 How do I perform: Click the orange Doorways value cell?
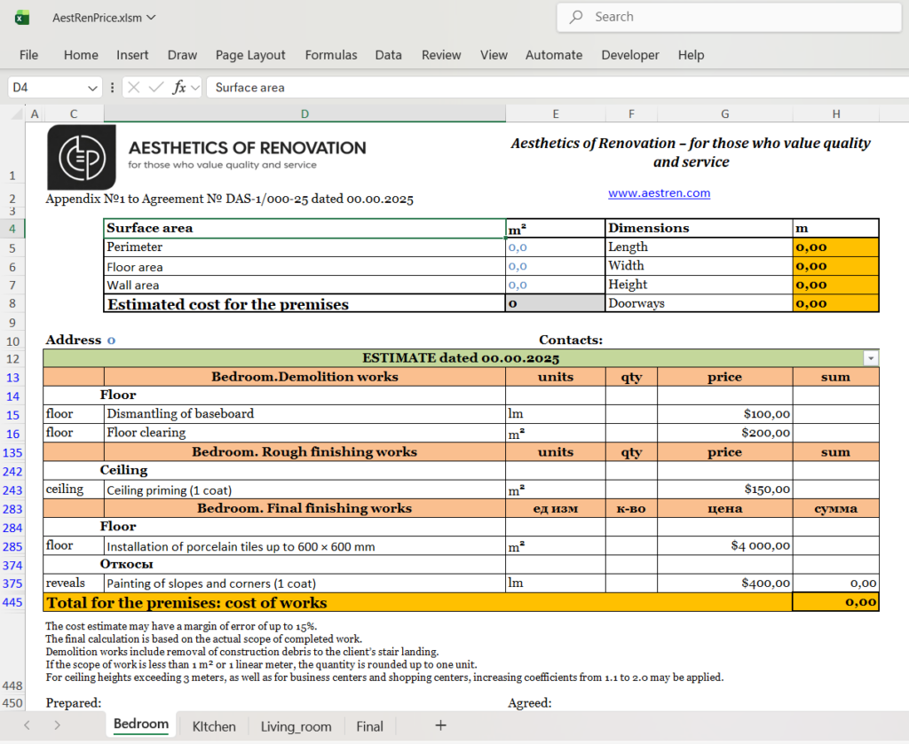pyautogui.click(x=836, y=303)
